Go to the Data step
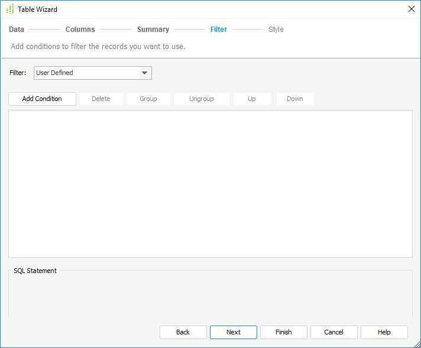The image size is (421, 348). coord(17,30)
